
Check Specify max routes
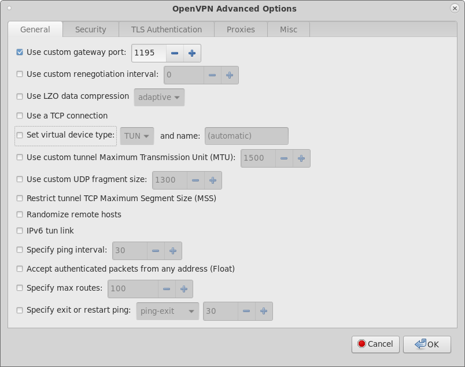point(20,288)
